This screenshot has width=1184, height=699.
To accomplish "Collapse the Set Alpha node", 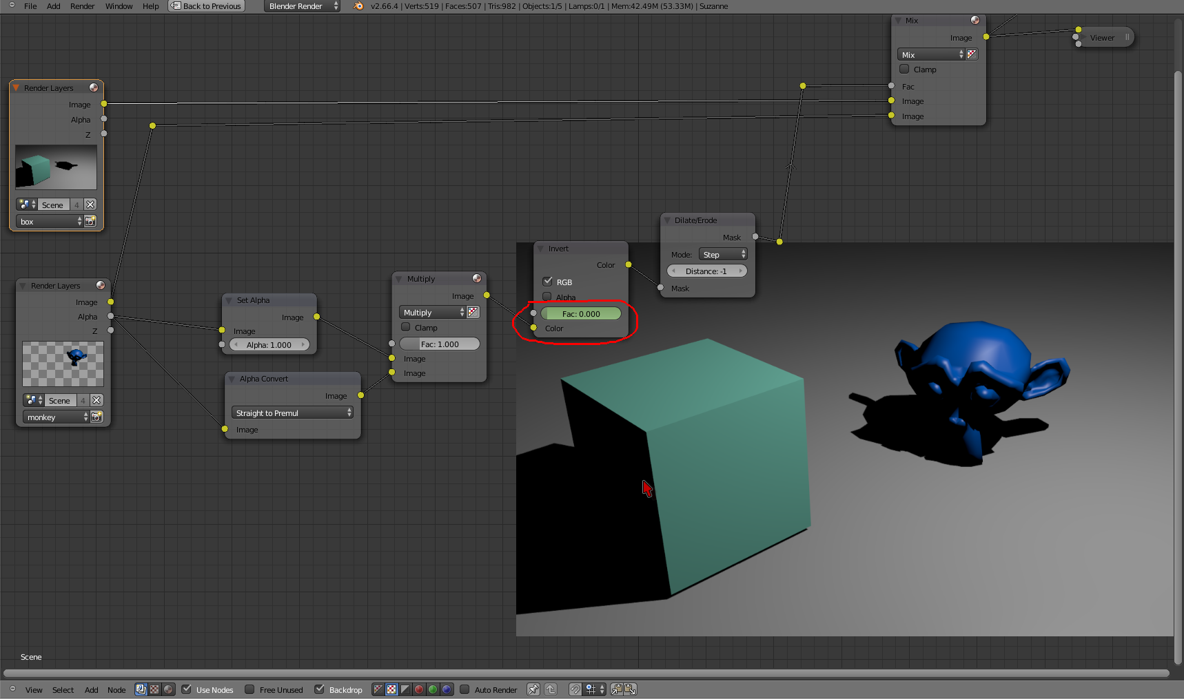I will click(229, 300).
